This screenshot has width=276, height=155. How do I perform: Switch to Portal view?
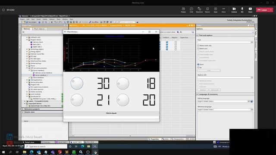coord(28,142)
